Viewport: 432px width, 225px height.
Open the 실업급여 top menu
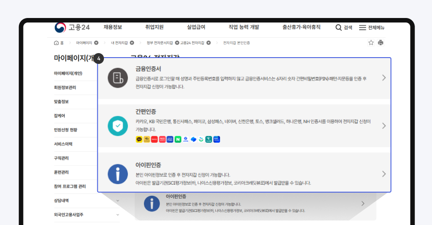196,27
